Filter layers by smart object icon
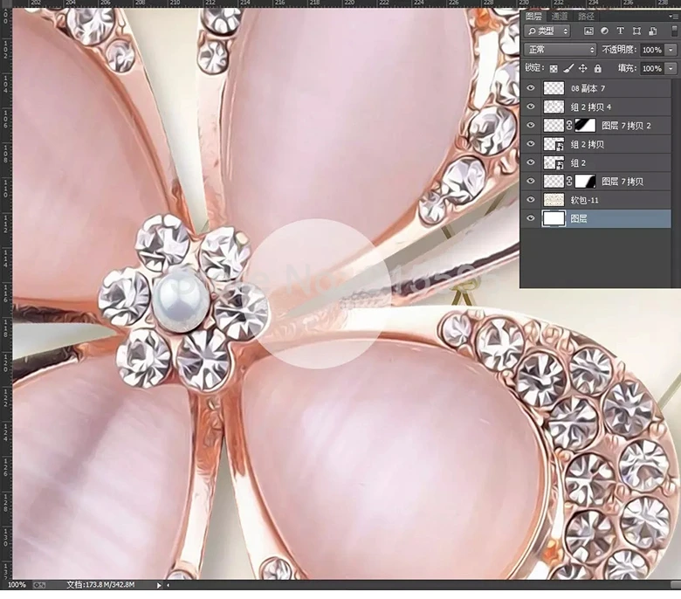Image resolution: width=681 pixels, height=599 pixels. 652,31
